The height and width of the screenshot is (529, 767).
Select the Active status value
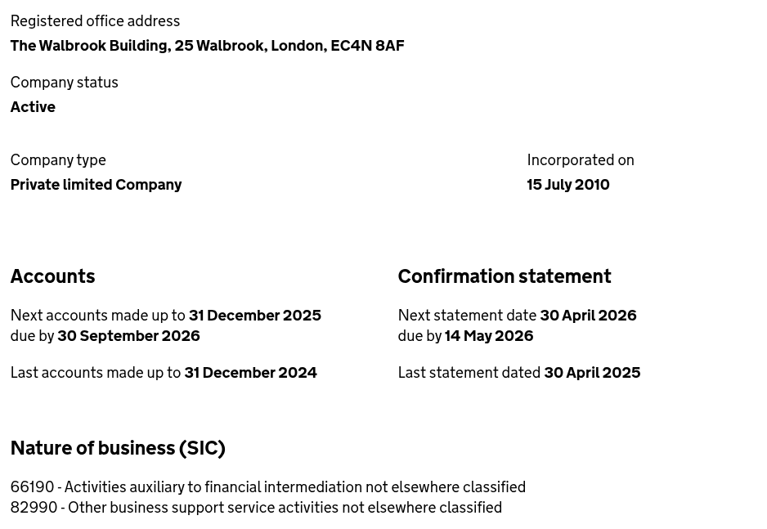[33, 106]
